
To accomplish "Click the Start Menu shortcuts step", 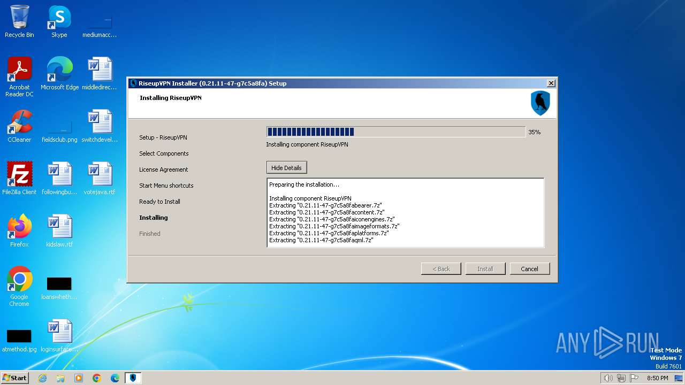I will click(166, 186).
